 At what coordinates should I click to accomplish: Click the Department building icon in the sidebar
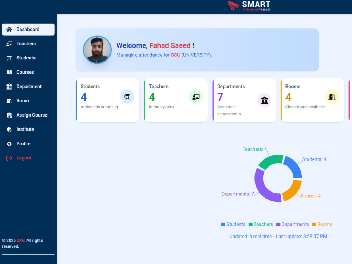pos(9,87)
